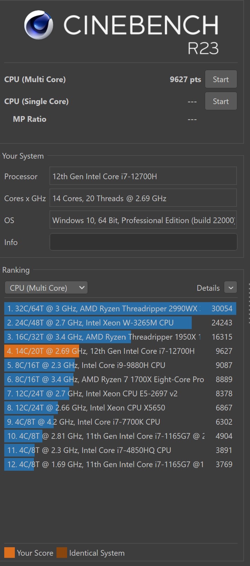Select the Core i9-9880H ranking row
Viewport: 250px width, 566px height.
(x=120, y=365)
